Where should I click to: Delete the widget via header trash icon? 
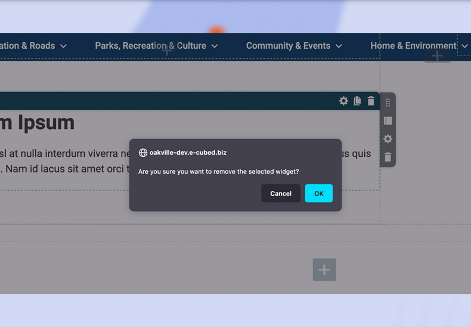pos(371,101)
